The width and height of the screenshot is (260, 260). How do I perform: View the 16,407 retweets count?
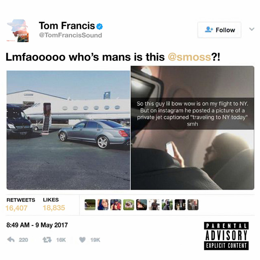pos(16,208)
